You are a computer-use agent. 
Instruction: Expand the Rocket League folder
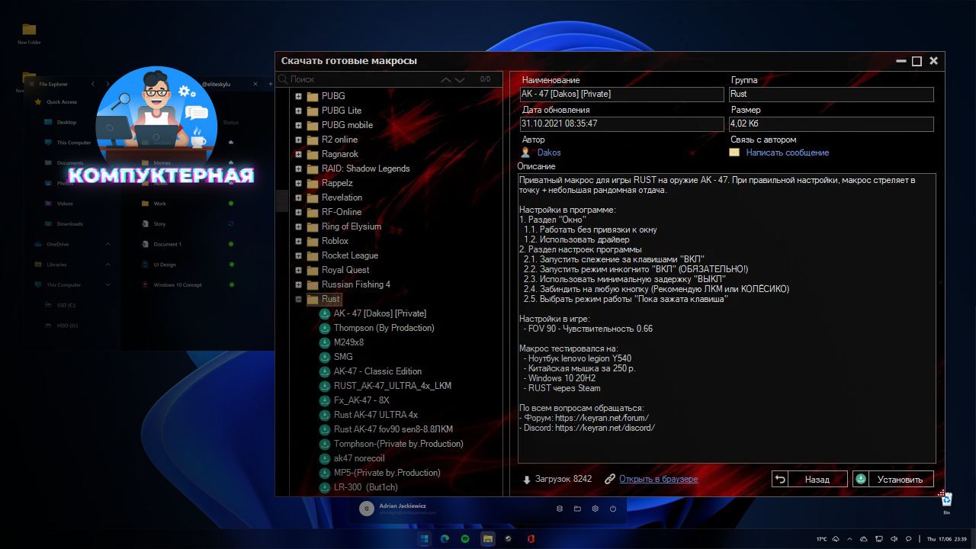tap(299, 255)
